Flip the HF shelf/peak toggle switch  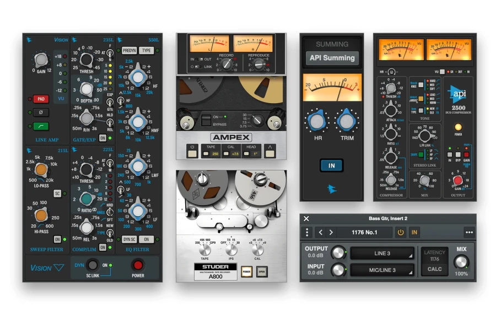(121, 101)
